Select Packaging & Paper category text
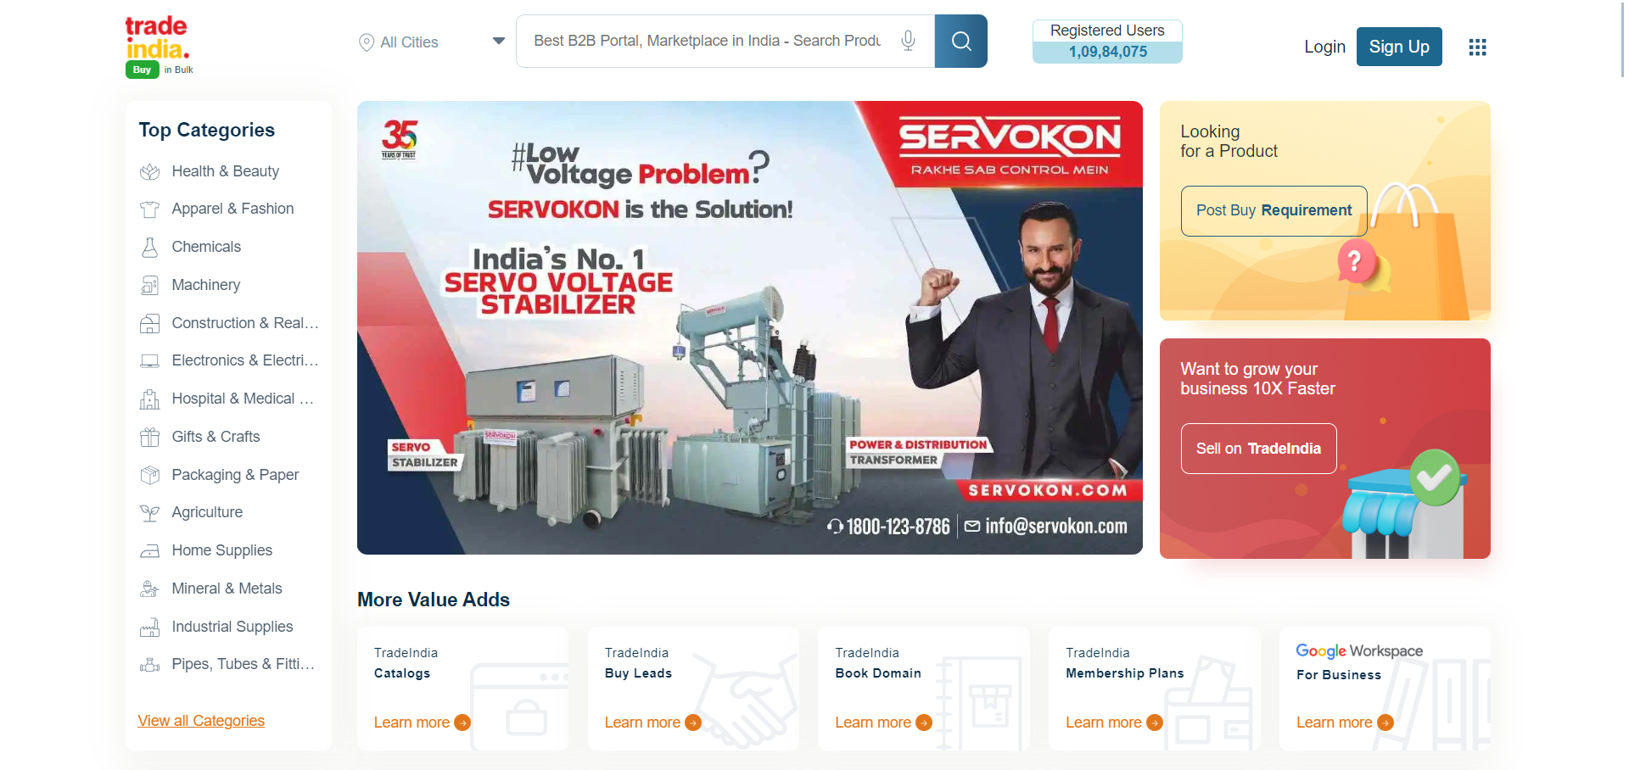This screenshot has width=1629, height=770. pos(235,475)
